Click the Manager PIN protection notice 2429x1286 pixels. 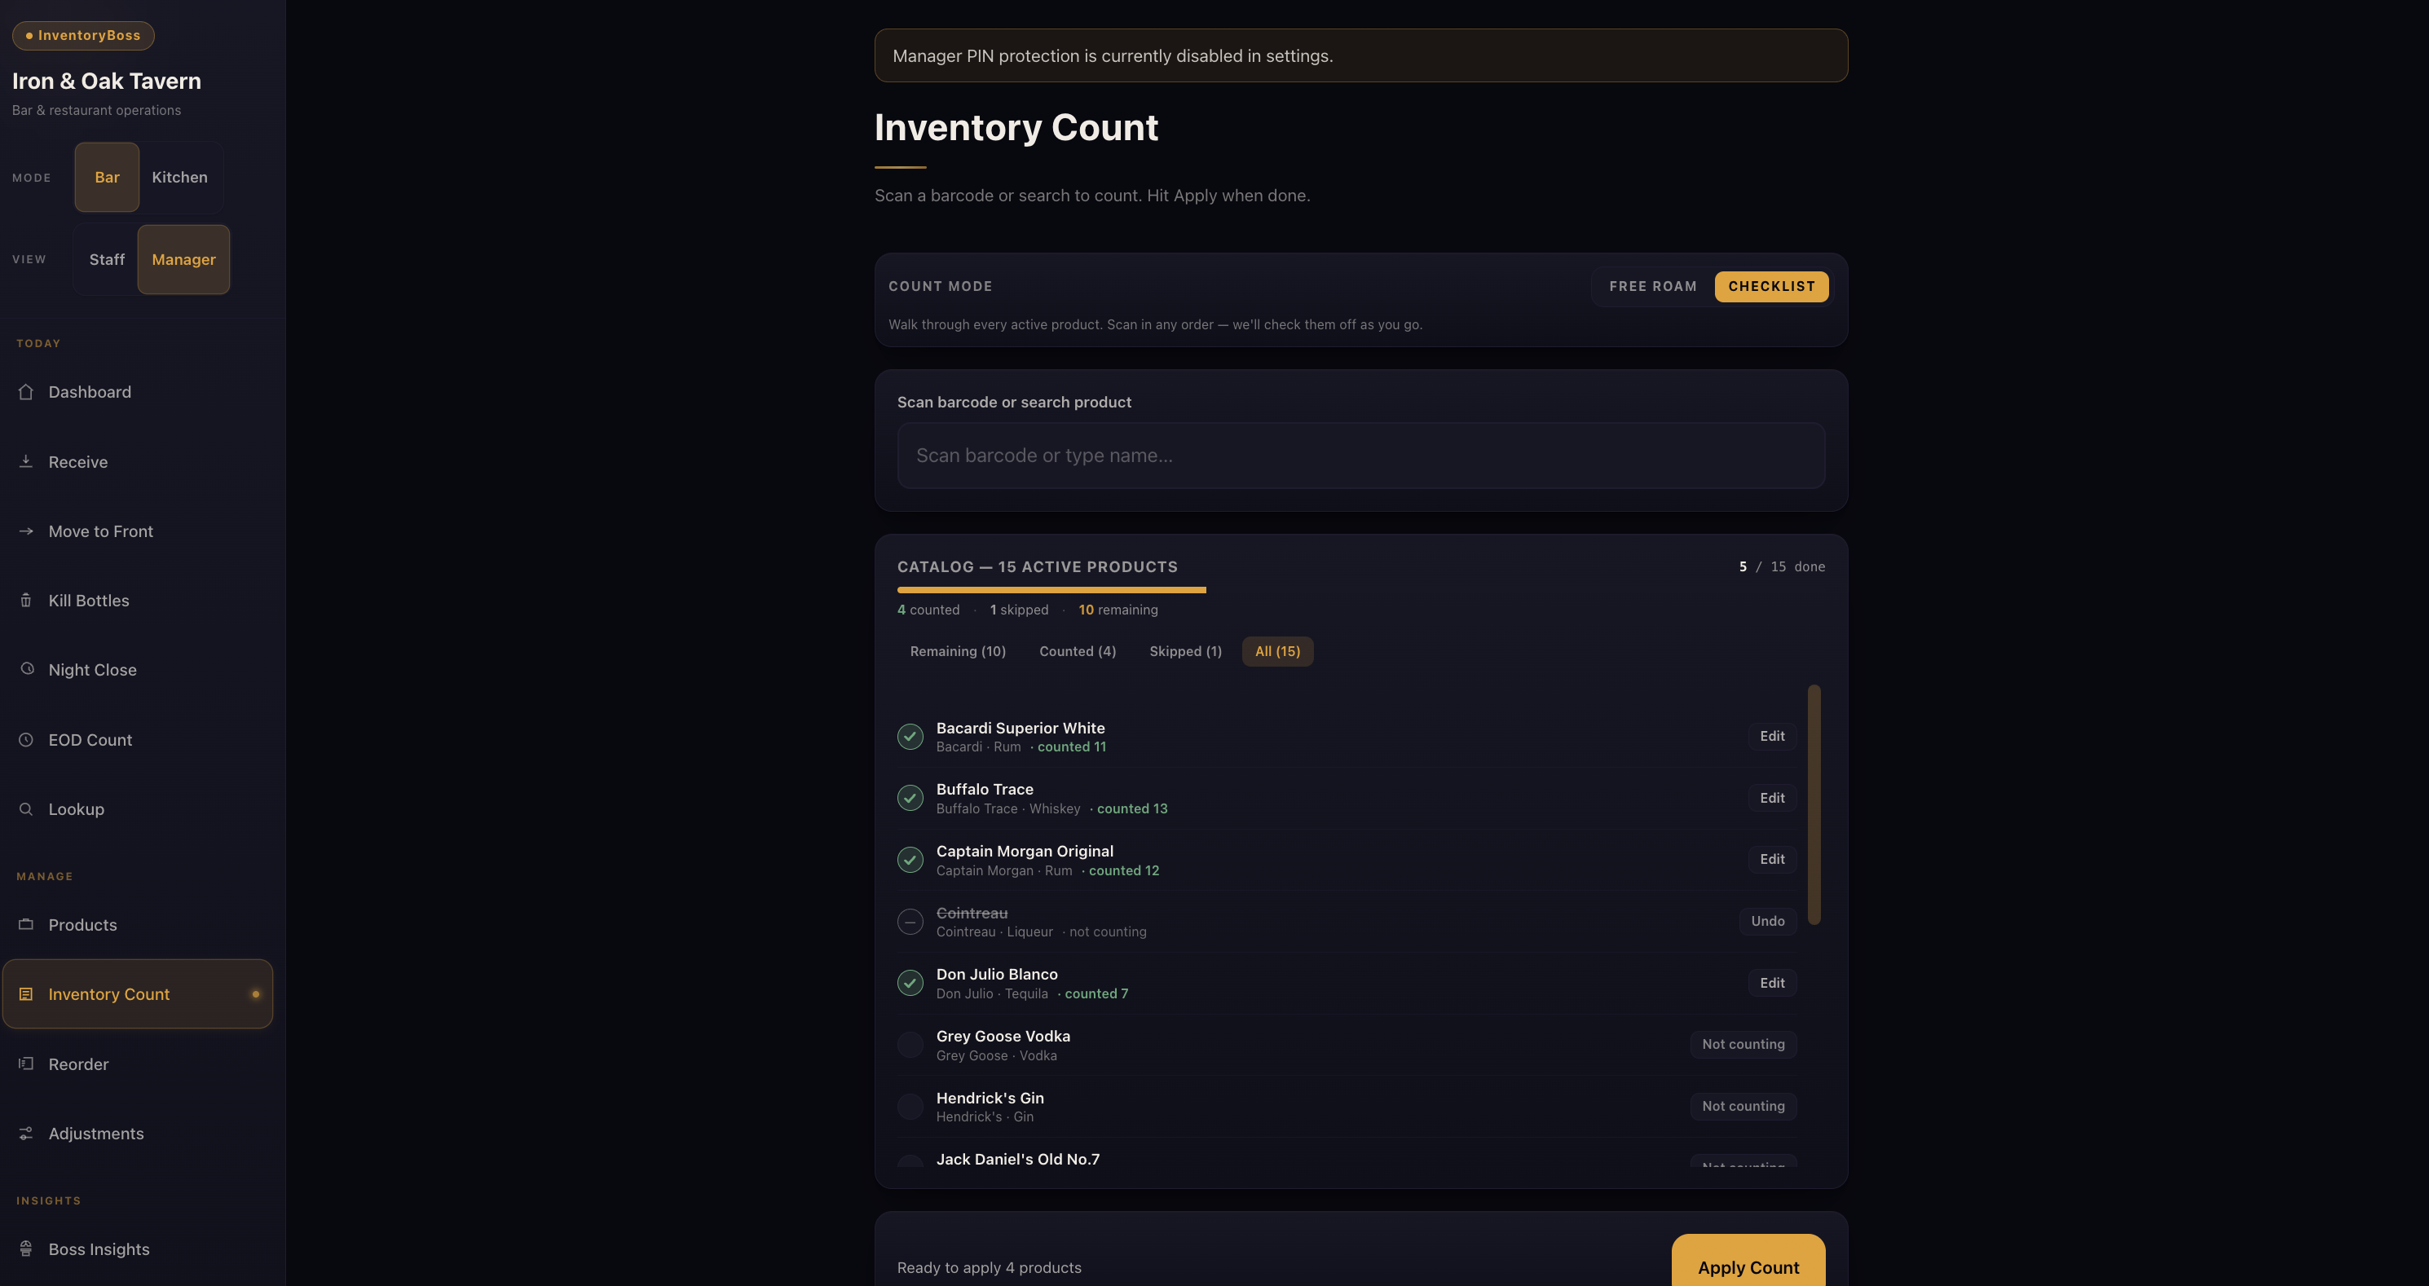(1360, 55)
